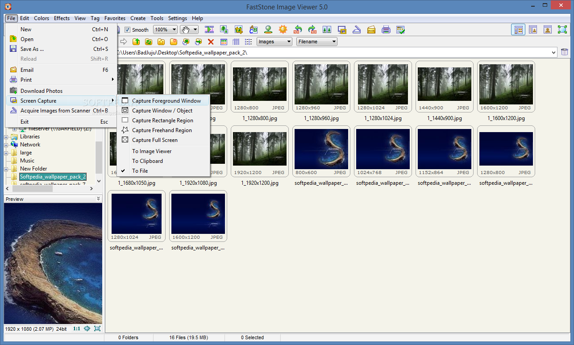The width and height of the screenshot is (574, 345).
Task: Click the compare images toolbar icon
Action: [x=327, y=30]
